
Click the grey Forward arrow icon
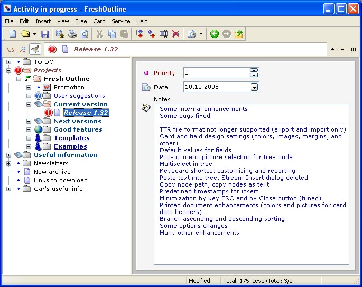(227, 34)
